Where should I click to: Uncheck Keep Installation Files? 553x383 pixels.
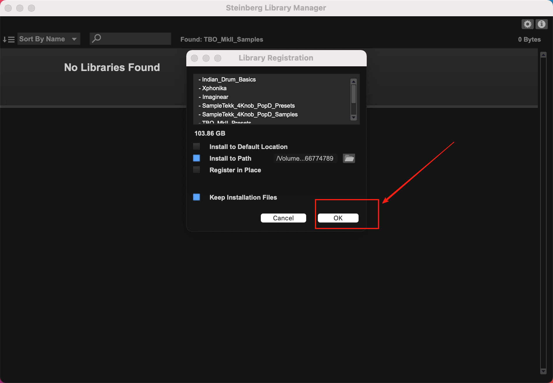196,197
